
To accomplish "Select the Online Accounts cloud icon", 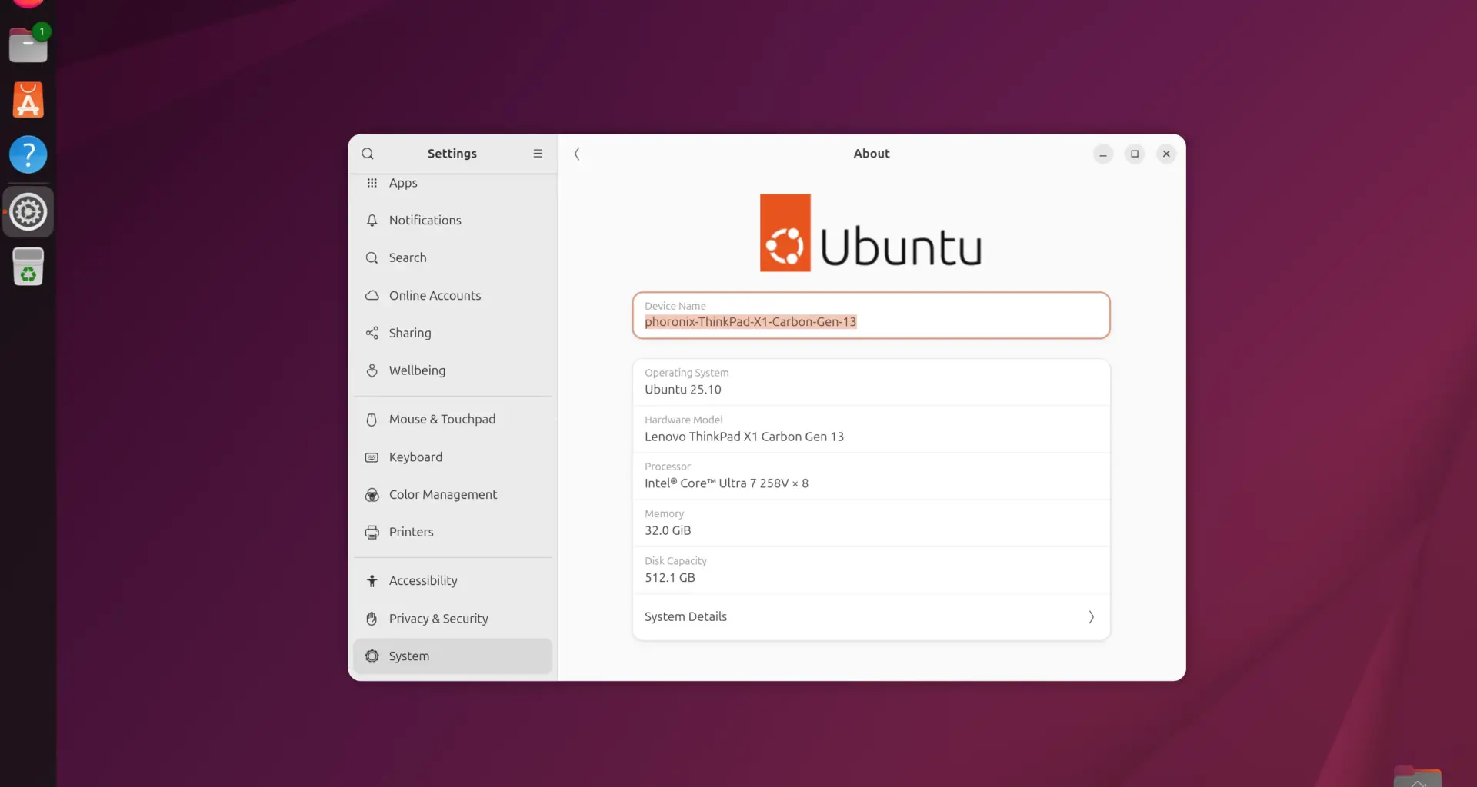I will [x=372, y=295].
